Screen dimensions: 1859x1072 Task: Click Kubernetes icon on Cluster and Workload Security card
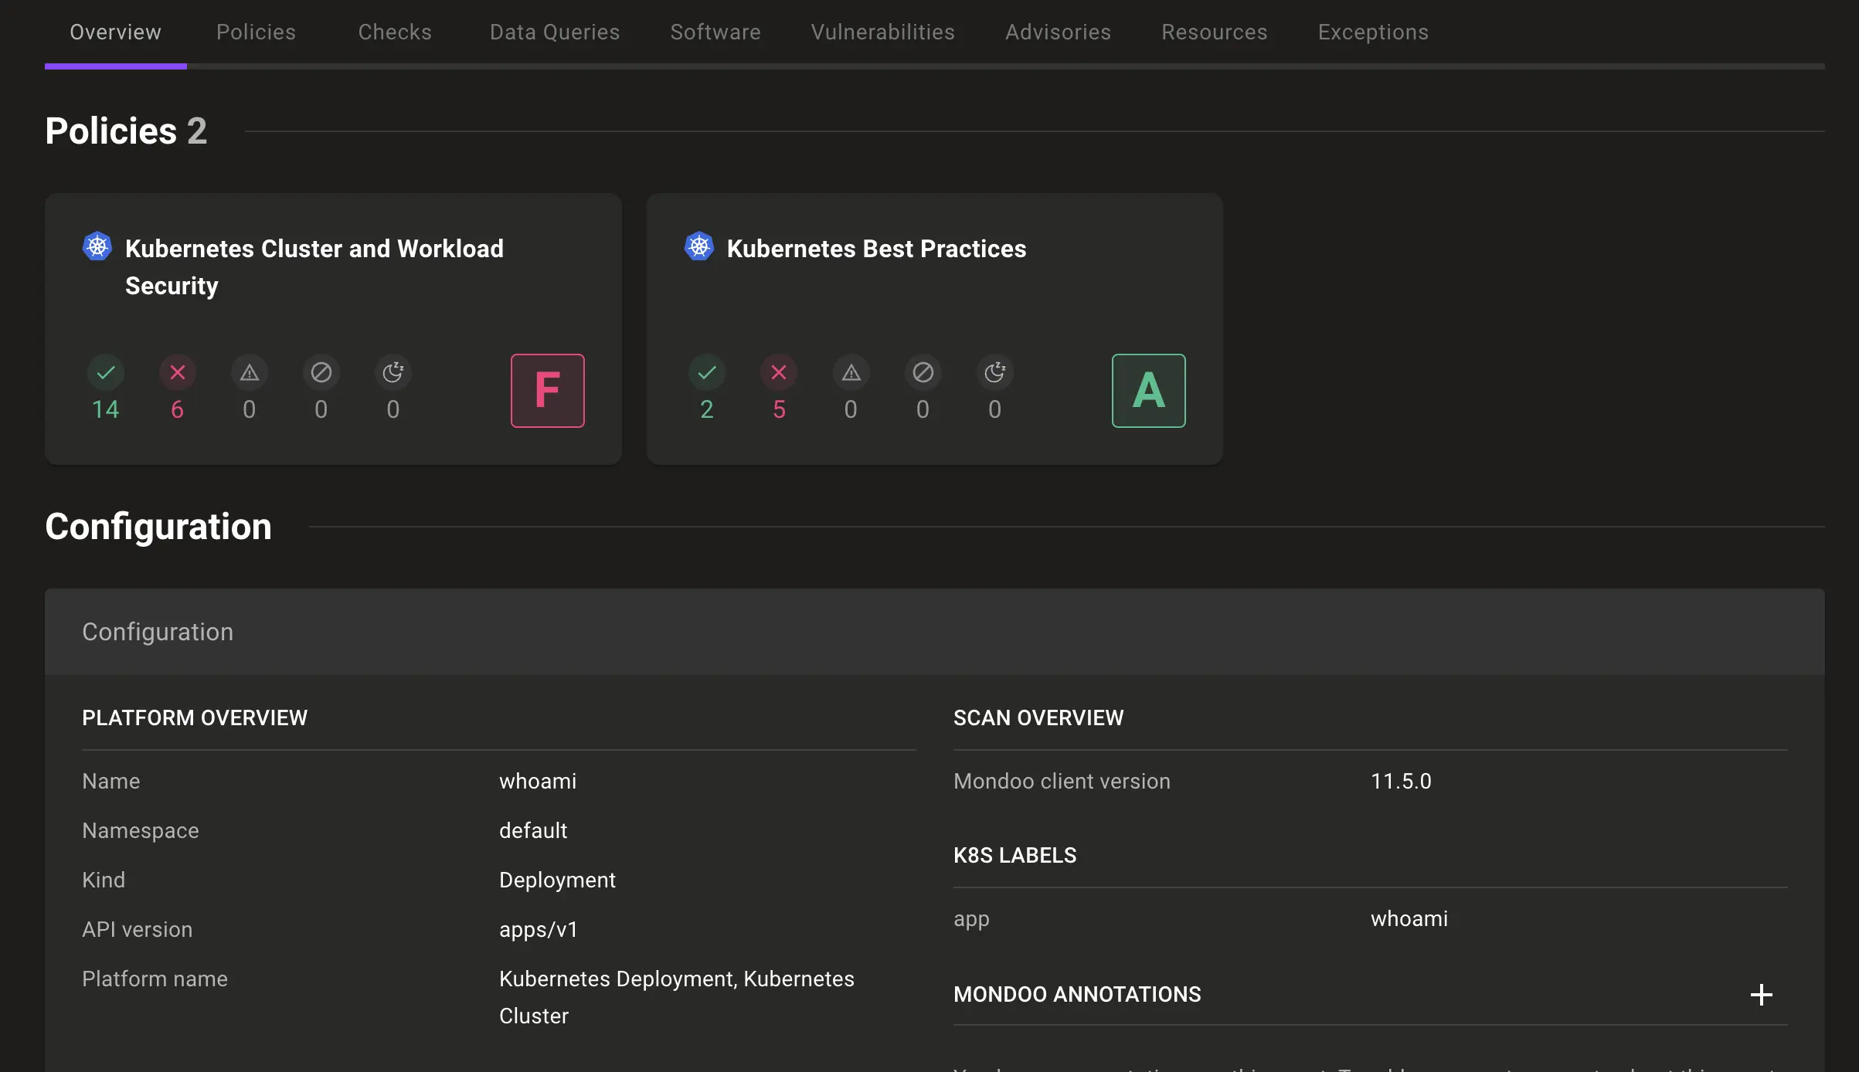(97, 246)
